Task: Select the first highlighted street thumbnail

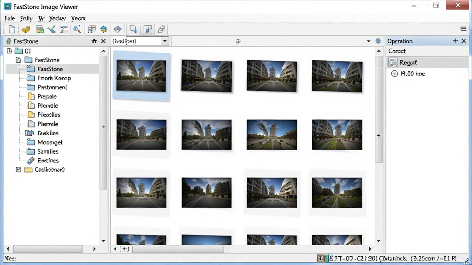Action: tap(141, 76)
